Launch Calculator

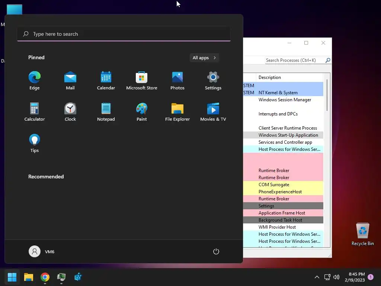point(35,112)
